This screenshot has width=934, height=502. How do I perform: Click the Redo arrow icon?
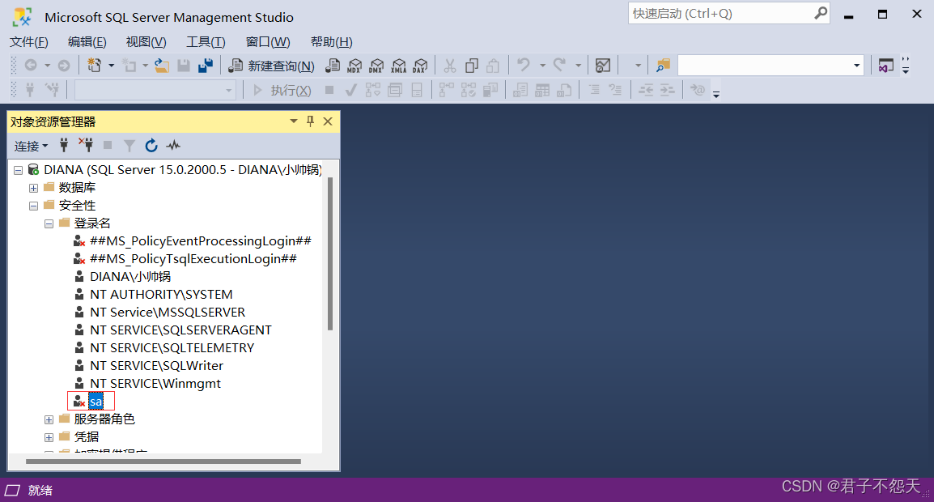pyautogui.click(x=559, y=65)
